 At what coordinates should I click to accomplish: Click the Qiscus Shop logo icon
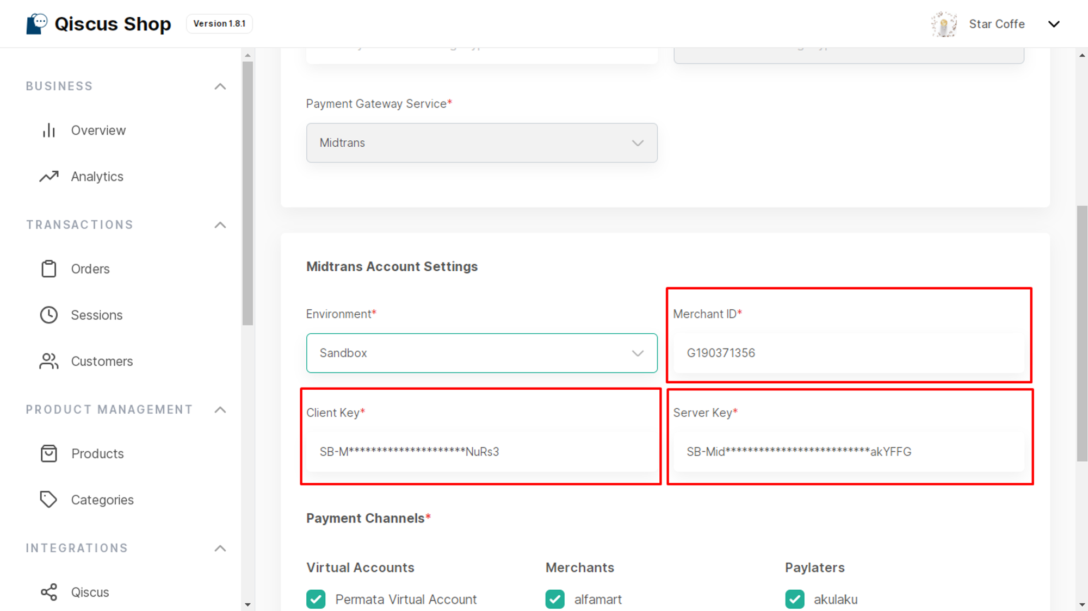37,24
